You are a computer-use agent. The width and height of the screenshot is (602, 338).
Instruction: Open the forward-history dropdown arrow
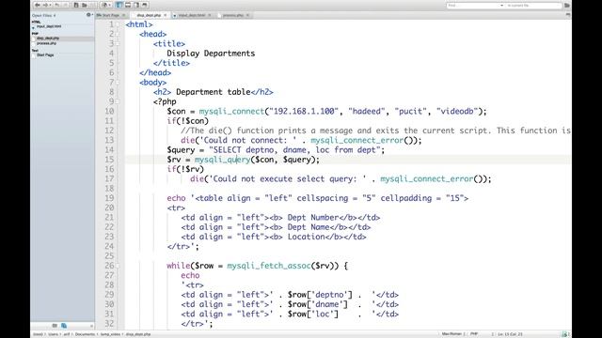(x=51, y=5)
